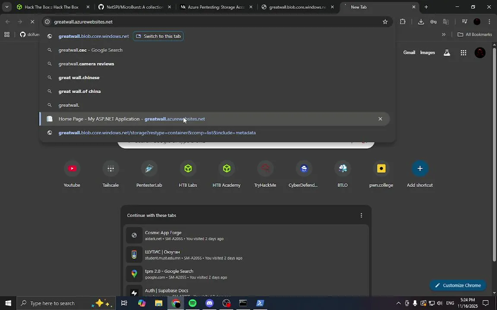Open the Tailscale shortcut

110,174
